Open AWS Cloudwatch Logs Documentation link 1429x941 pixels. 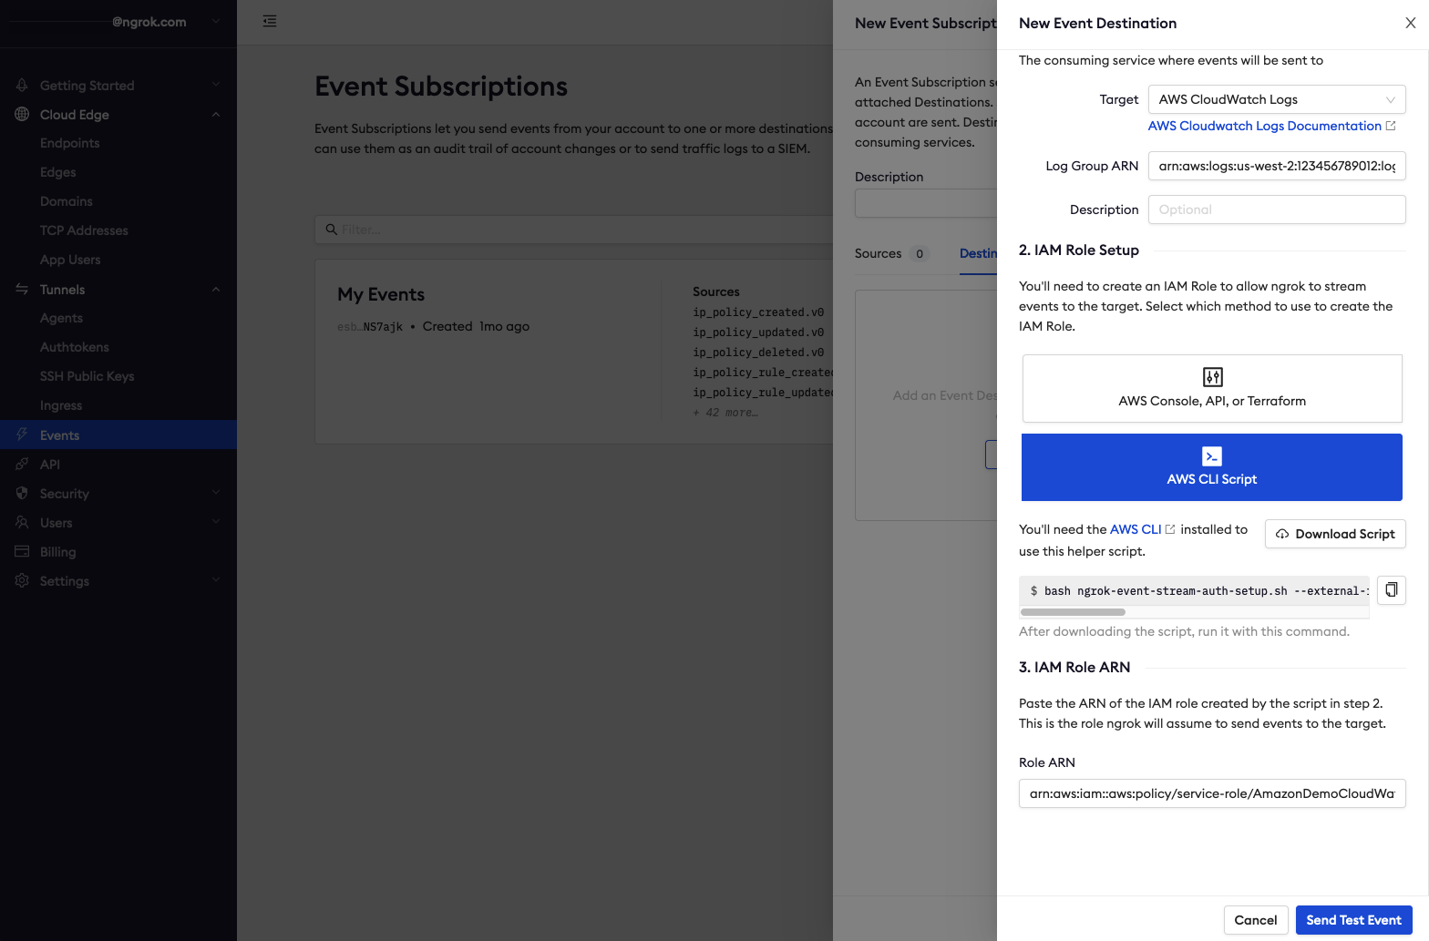(1264, 126)
